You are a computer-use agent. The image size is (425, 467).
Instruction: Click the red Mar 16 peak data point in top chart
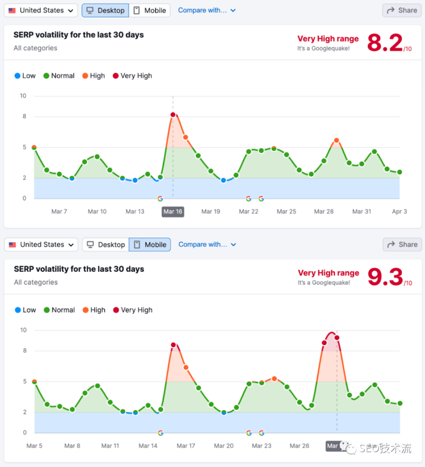[x=173, y=114]
